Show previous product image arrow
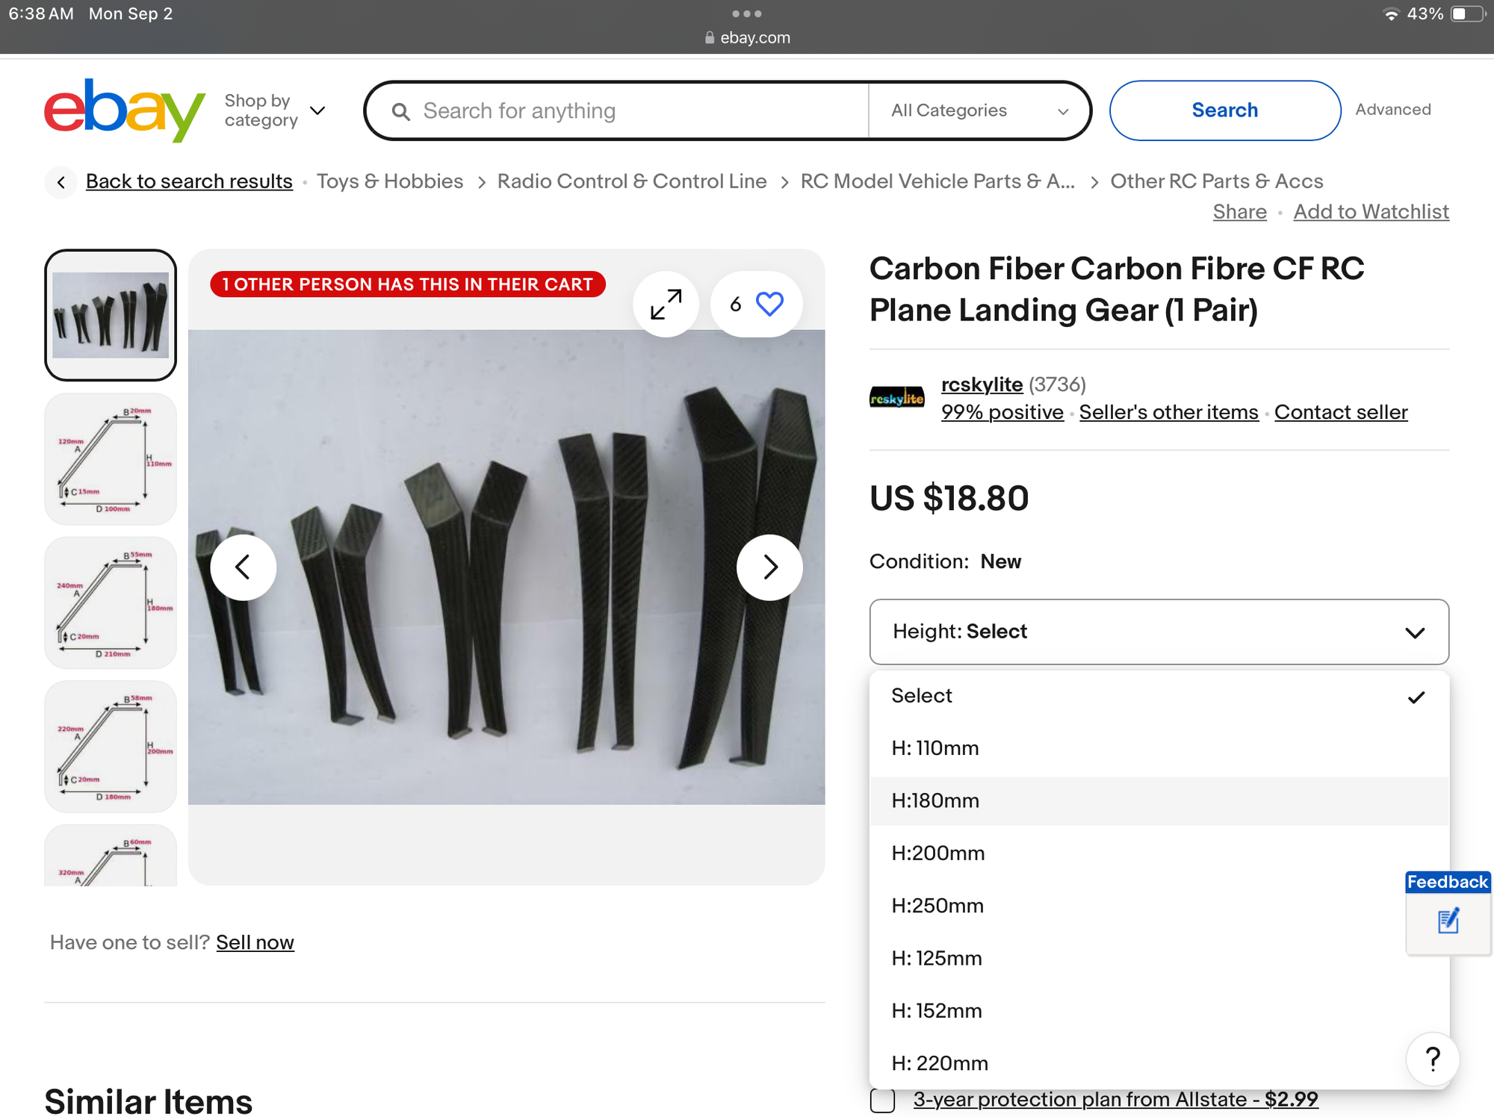This screenshot has width=1494, height=1120. point(243,567)
